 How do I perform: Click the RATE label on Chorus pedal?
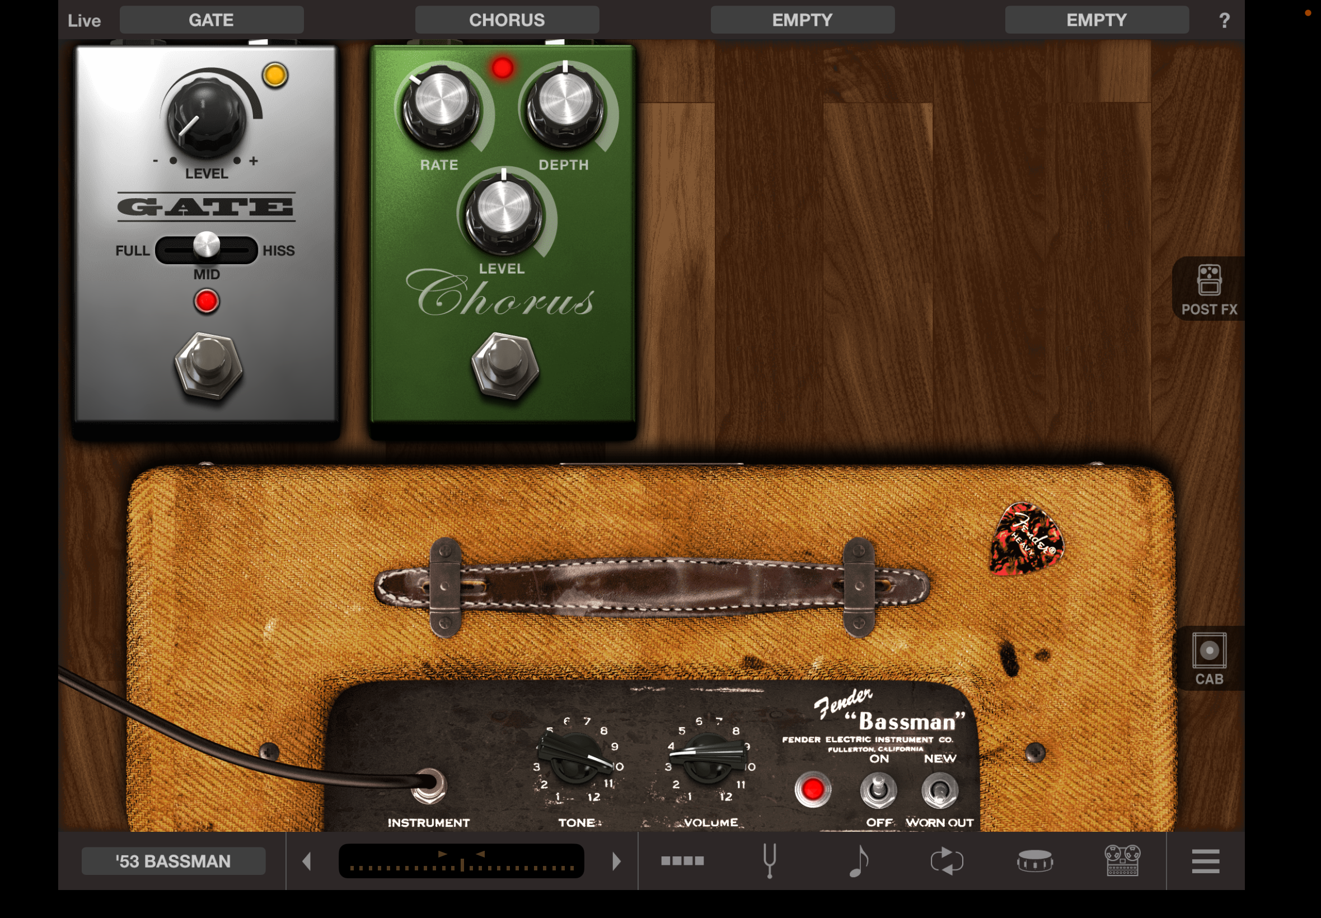(x=439, y=165)
